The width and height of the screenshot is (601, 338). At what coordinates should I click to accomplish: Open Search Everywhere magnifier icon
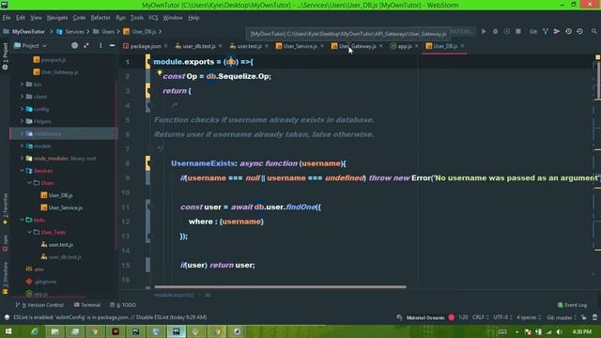pyautogui.click(x=593, y=31)
